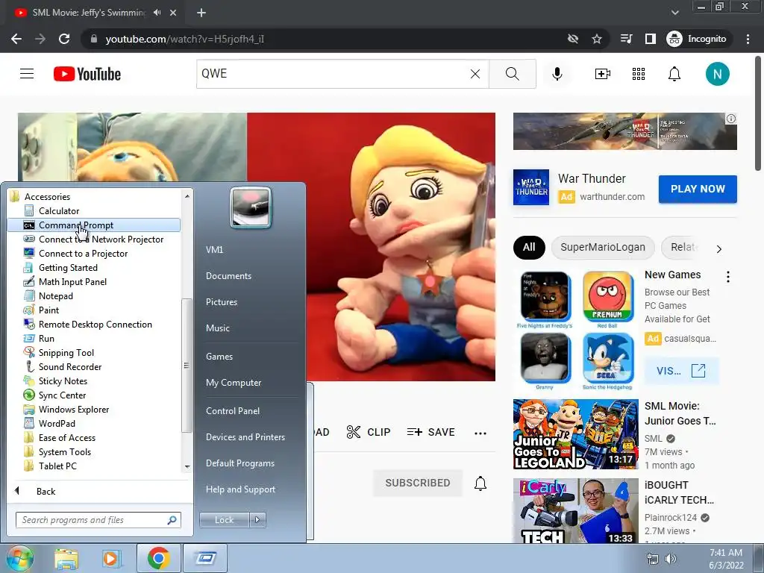Clear the search box with the X
The image size is (764, 573).
coord(475,74)
